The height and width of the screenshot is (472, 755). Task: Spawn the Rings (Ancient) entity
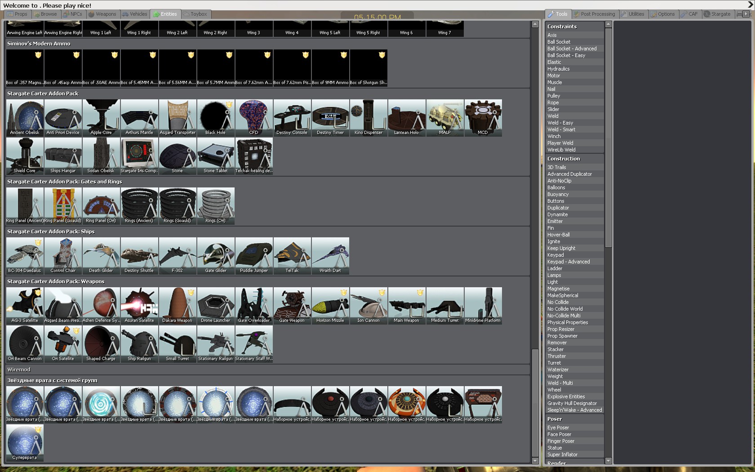pos(139,205)
